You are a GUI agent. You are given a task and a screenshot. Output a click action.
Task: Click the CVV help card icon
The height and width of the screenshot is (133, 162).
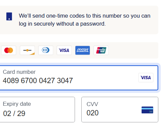tap(147, 110)
